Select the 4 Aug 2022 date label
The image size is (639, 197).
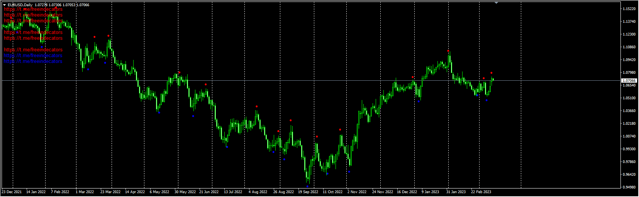pos(258,192)
